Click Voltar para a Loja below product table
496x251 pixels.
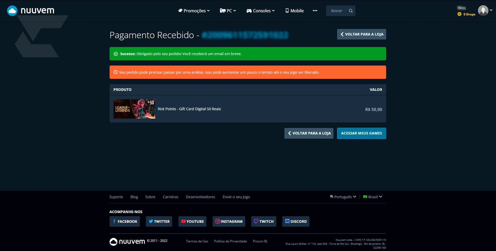pos(309,133)
